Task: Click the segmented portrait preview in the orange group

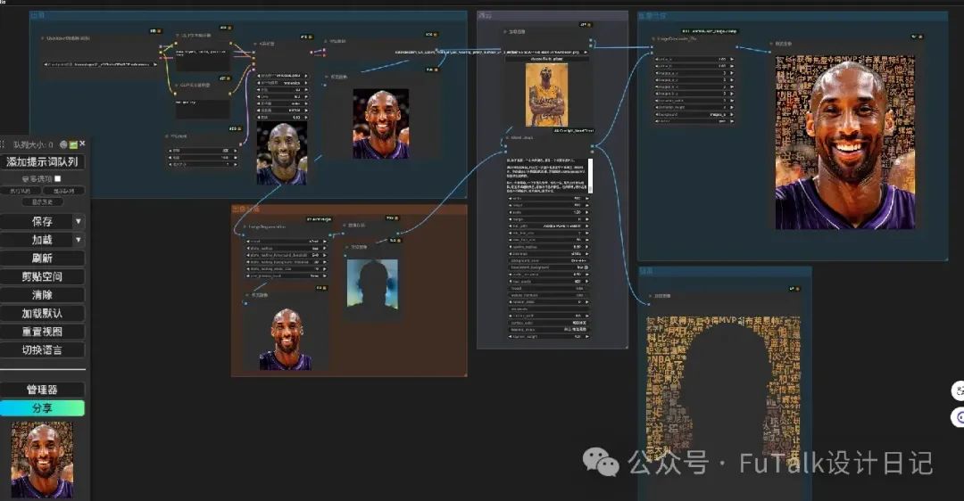Action: (x=286, y=340)
